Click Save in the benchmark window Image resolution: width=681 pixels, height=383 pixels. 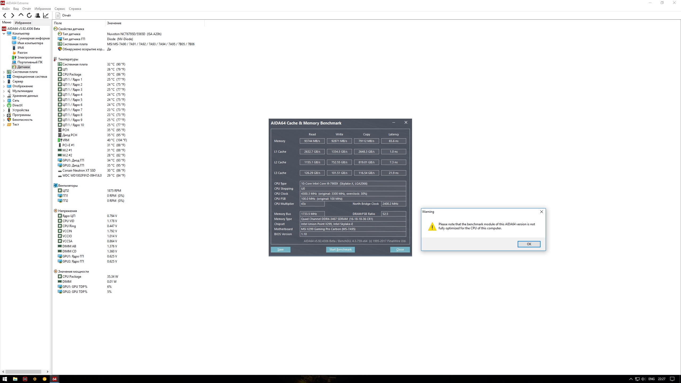pos(280,249)
